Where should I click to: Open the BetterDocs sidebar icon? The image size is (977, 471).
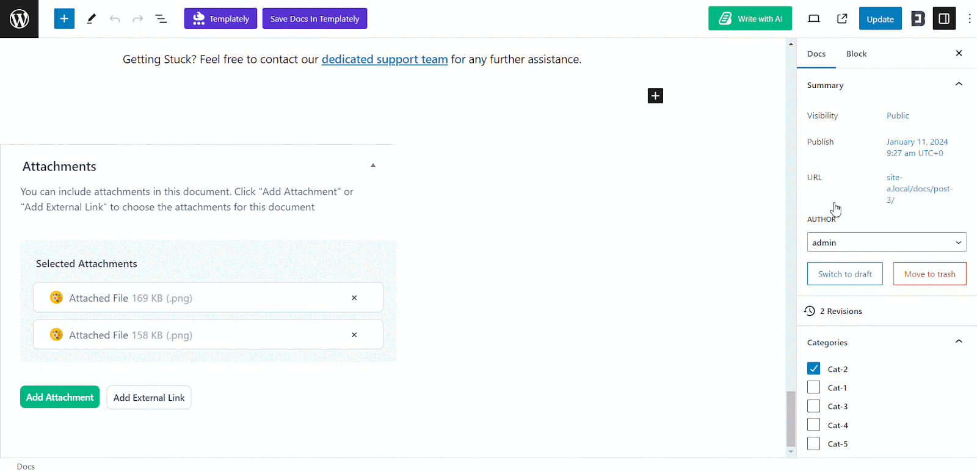pos(918,19)
